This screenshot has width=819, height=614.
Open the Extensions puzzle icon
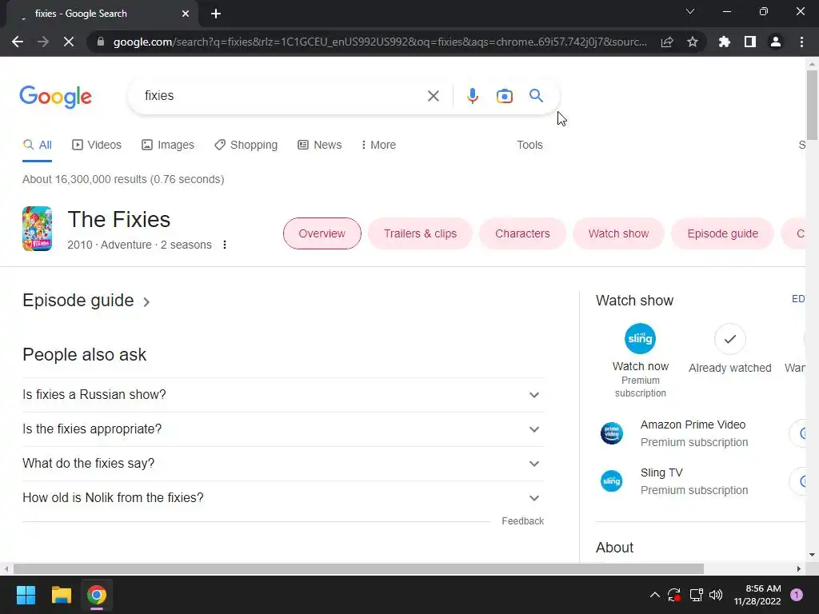[x=724, y=42]
